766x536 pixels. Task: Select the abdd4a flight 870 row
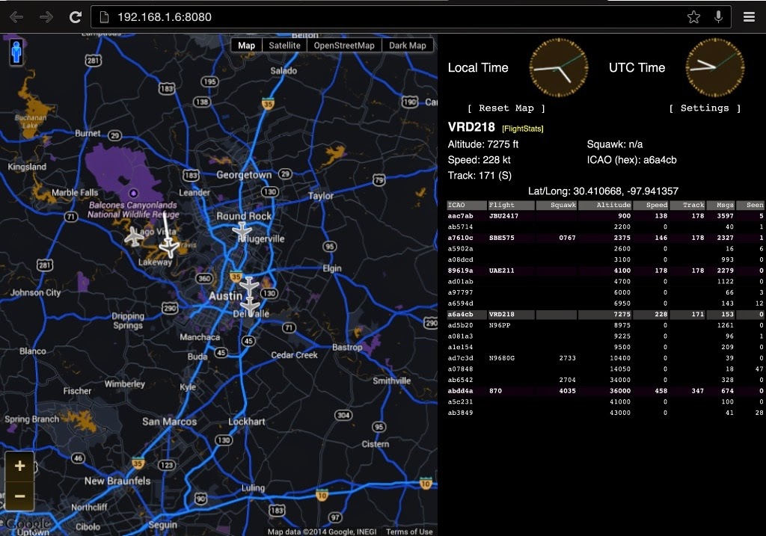click(x=606, y=390)
